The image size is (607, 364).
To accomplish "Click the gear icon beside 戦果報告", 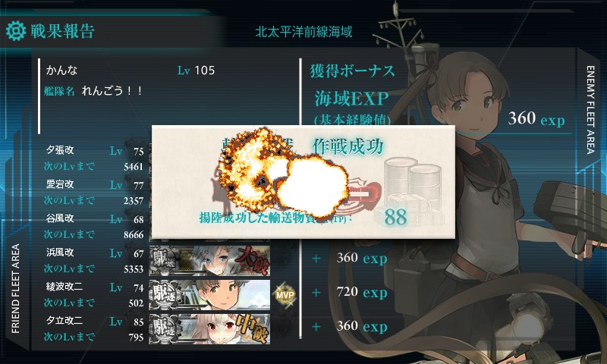I will (x=16, y=31).
